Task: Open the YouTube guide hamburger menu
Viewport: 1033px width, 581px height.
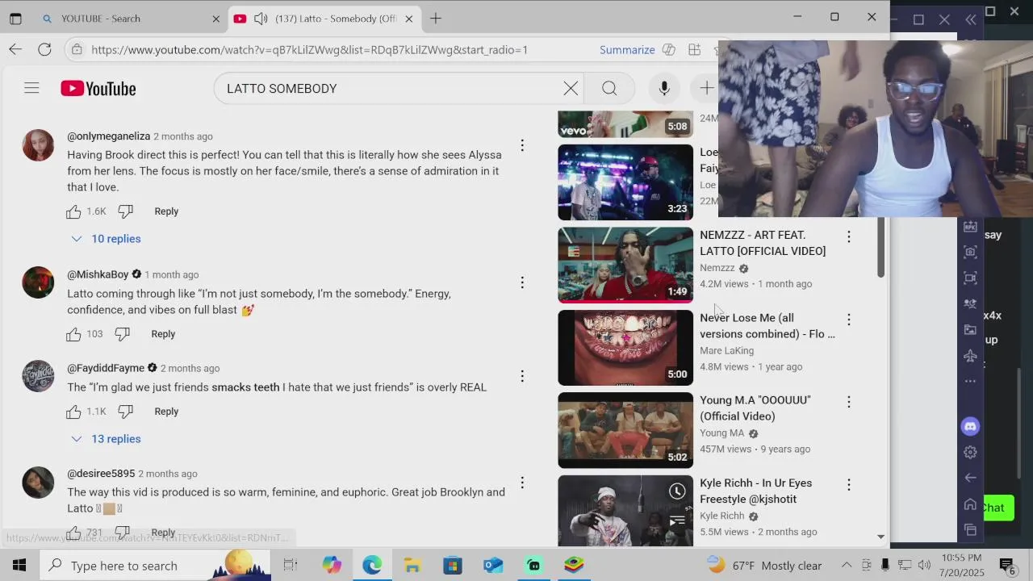Action: pyautogui.click(x=31, y=89)
